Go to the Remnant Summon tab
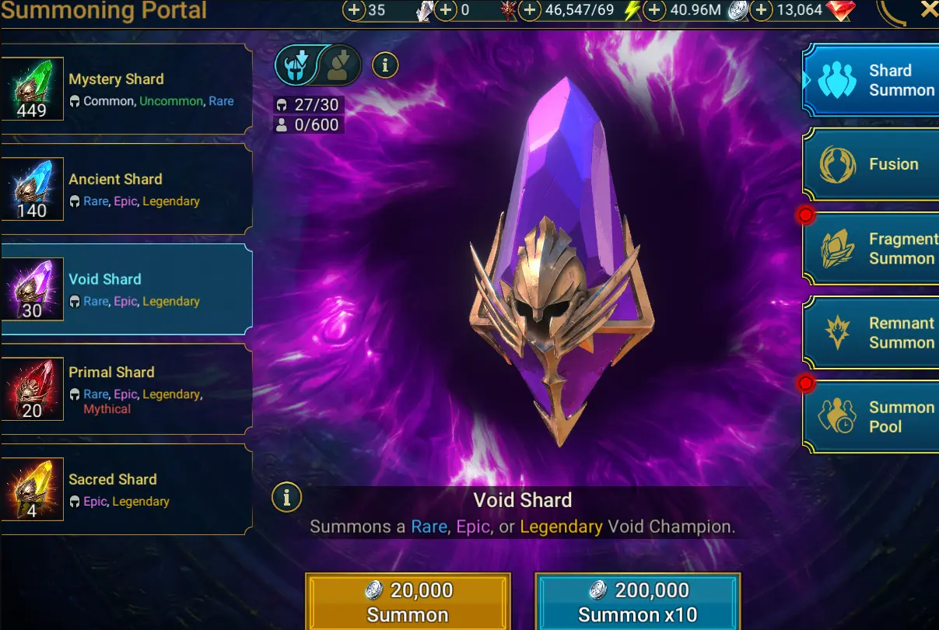The width and height of the screenshot is (939, 630). point(871,333)
